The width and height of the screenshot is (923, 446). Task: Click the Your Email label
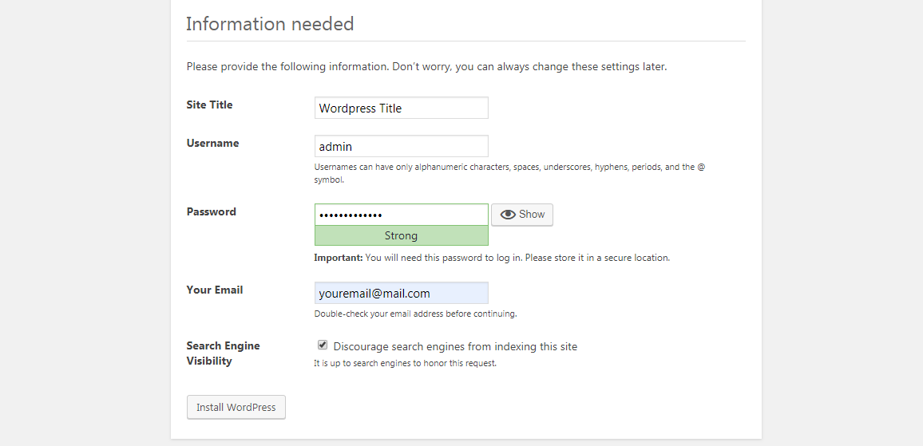[x=214, y=290]
